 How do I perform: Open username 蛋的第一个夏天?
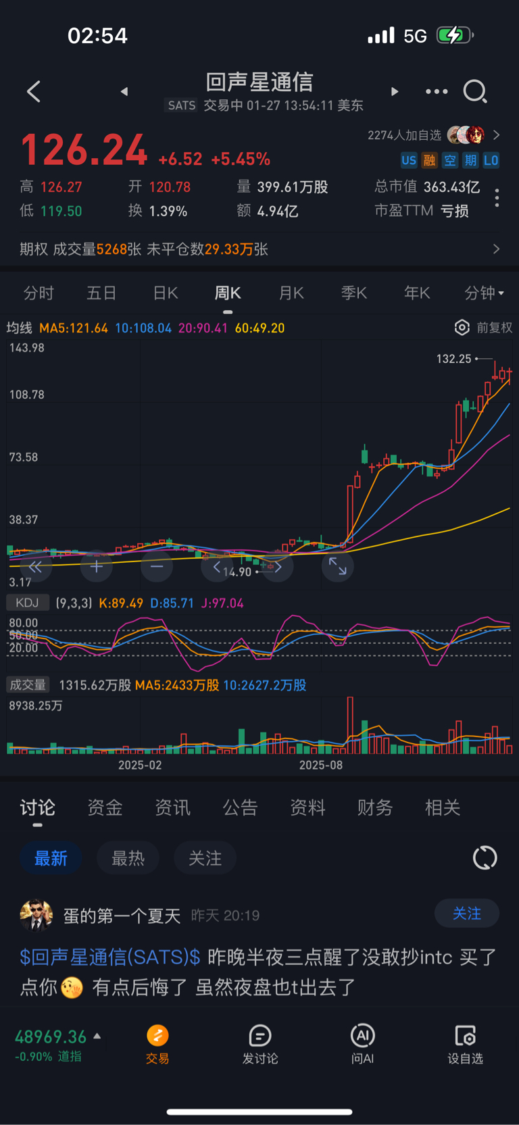122,916
